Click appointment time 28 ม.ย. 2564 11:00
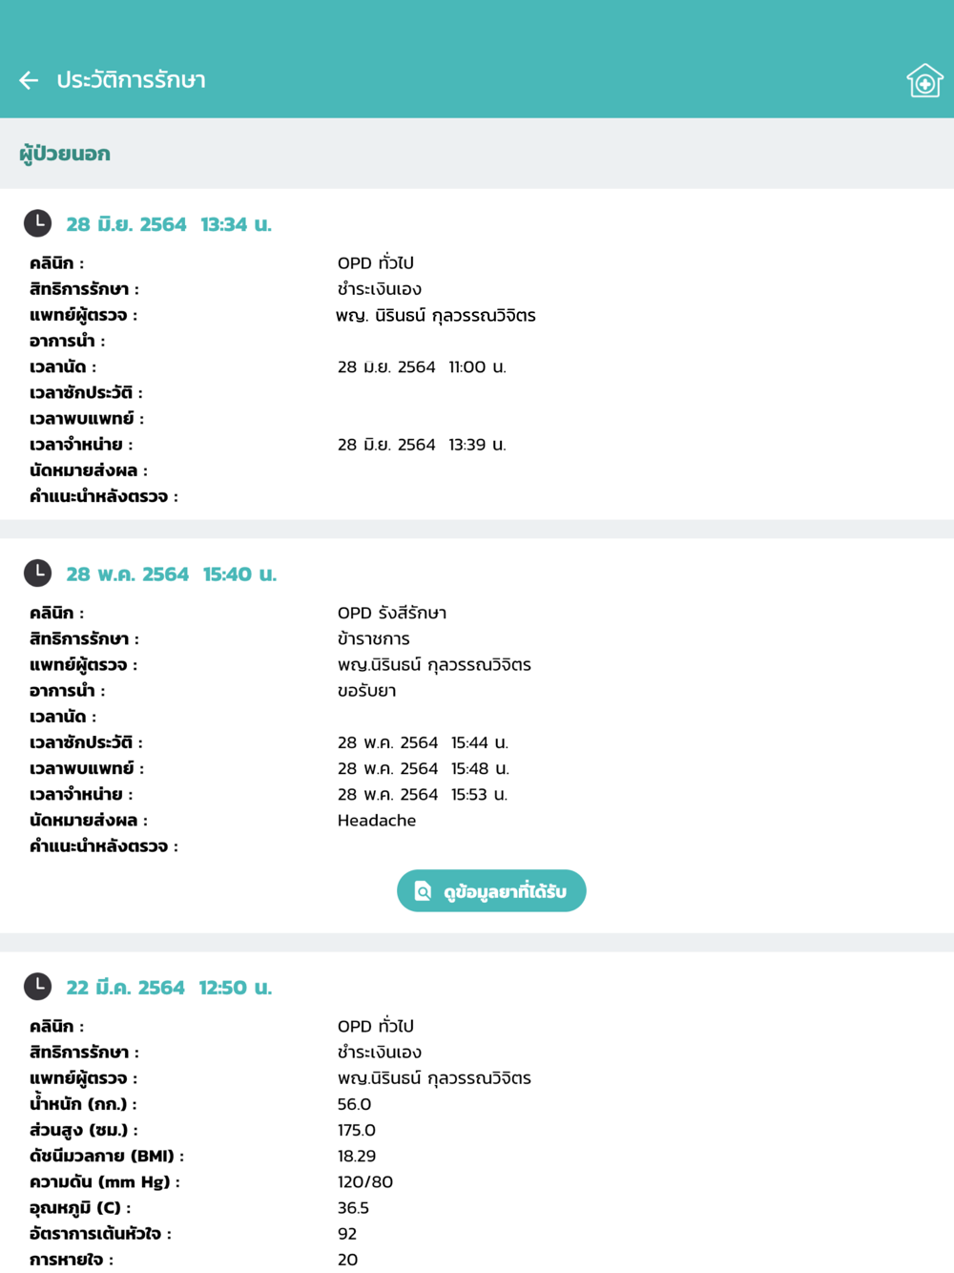This screenshot has width=954, height=1273. coord(422,367)
